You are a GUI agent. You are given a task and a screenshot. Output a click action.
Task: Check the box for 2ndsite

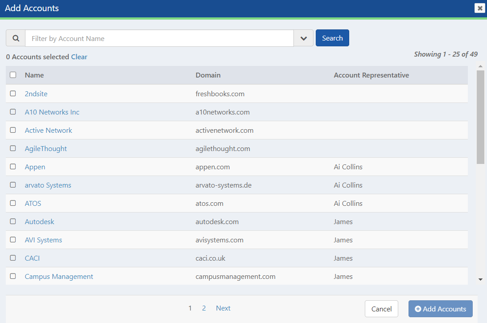[x=13, y=94]
